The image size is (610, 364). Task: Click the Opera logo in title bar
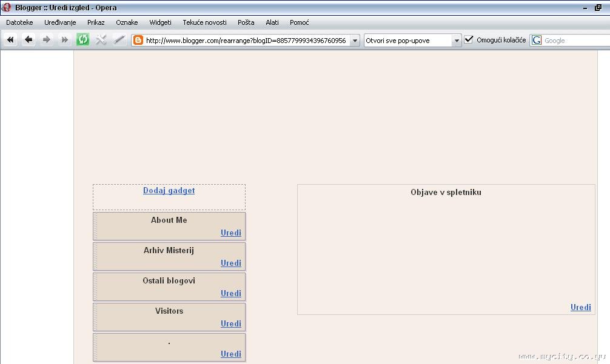click(6, 7)
